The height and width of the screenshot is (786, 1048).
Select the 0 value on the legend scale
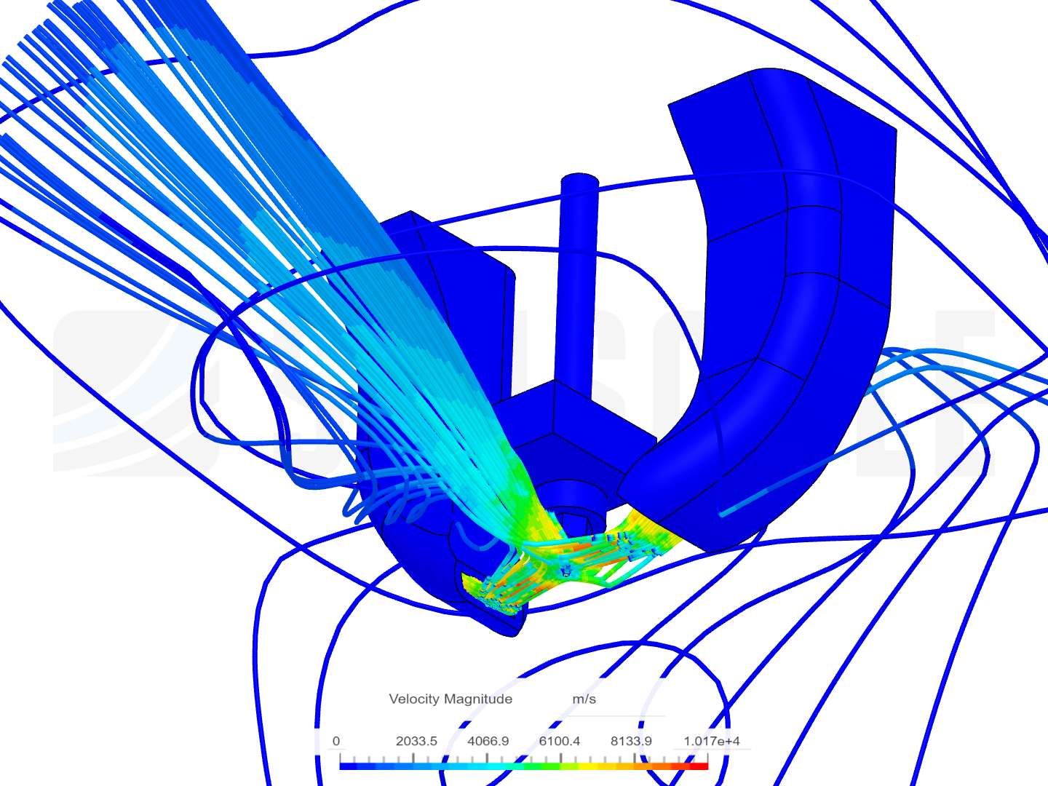coord(336,740)
